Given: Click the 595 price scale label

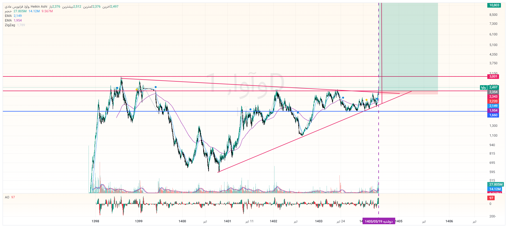Looking at the screenshot, I should (x=492, y=172).
